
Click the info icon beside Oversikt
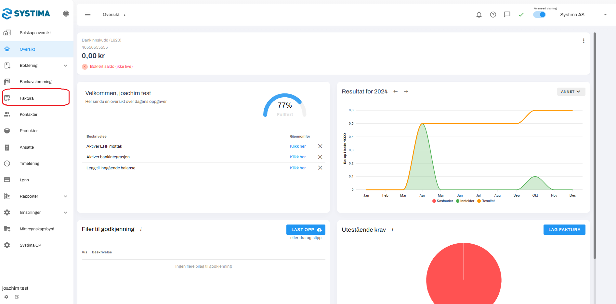(125, 15)
